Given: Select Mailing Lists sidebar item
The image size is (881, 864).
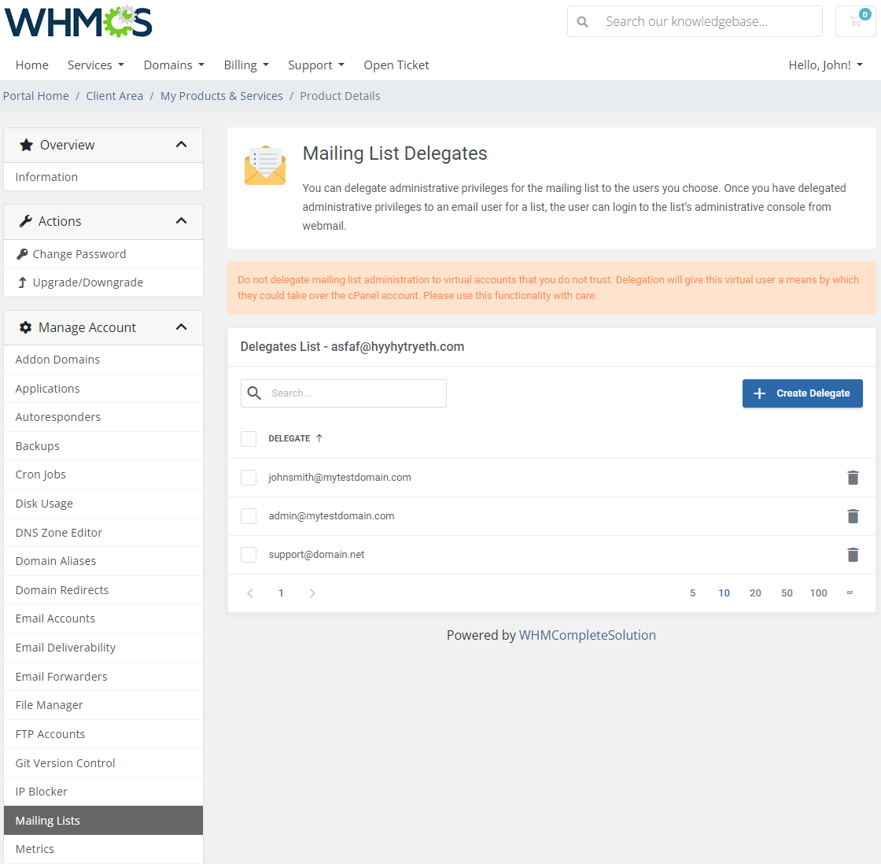Looking at the screenshot, I should (x=103, y=821).
